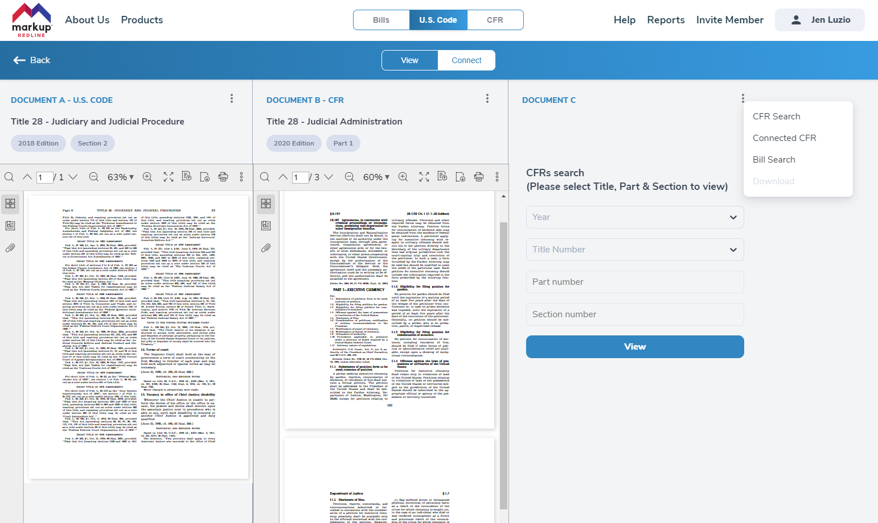Select the CFR segment in top switcher

[495, 20]
